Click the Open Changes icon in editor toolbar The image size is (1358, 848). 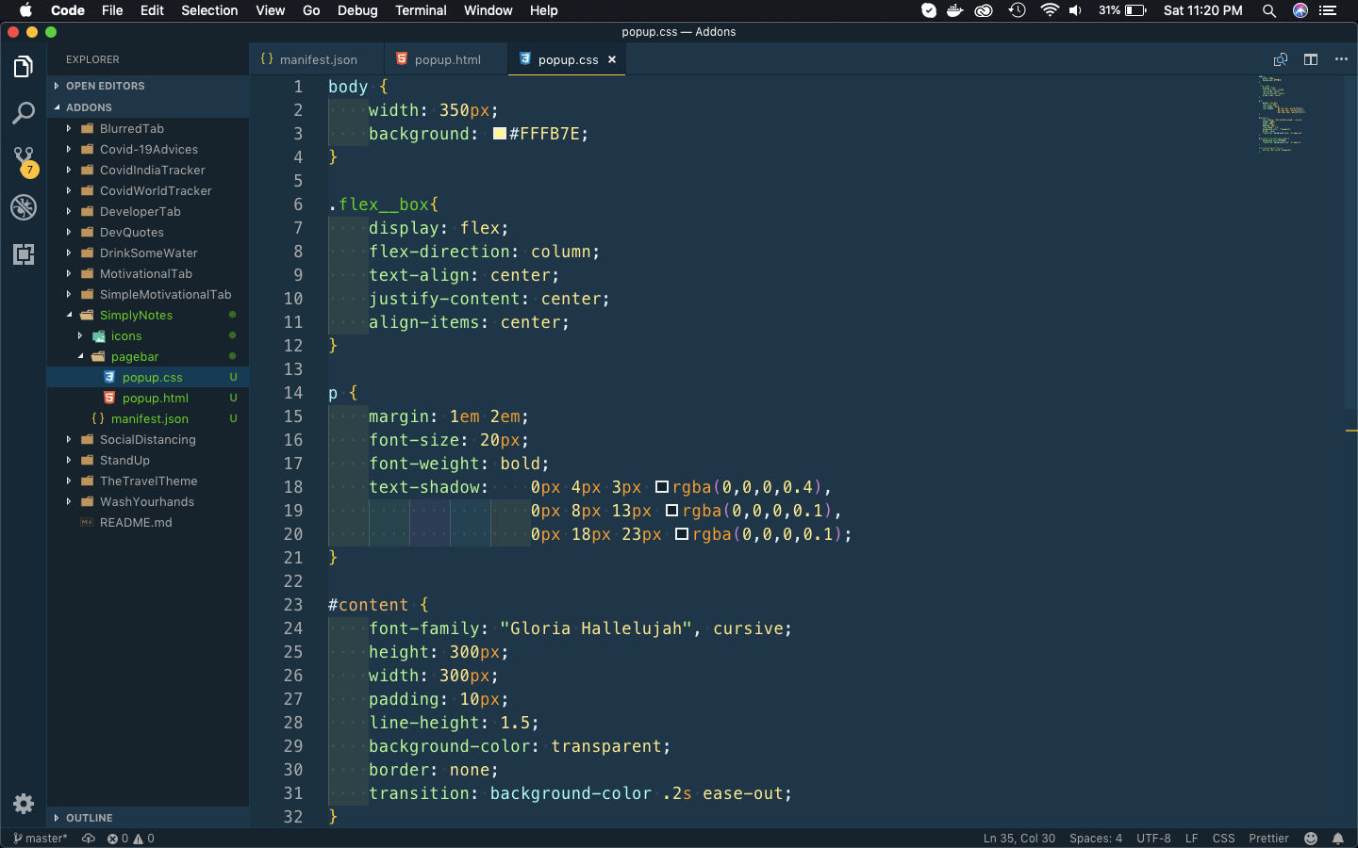coord(1281,59)
